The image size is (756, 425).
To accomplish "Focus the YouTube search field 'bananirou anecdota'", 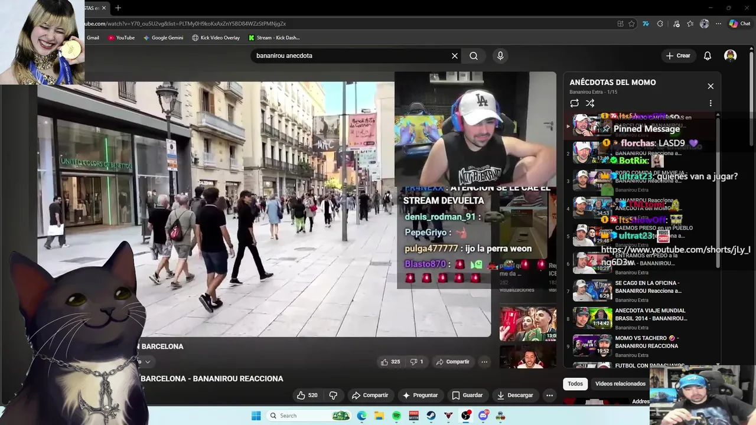I will 352,55.
